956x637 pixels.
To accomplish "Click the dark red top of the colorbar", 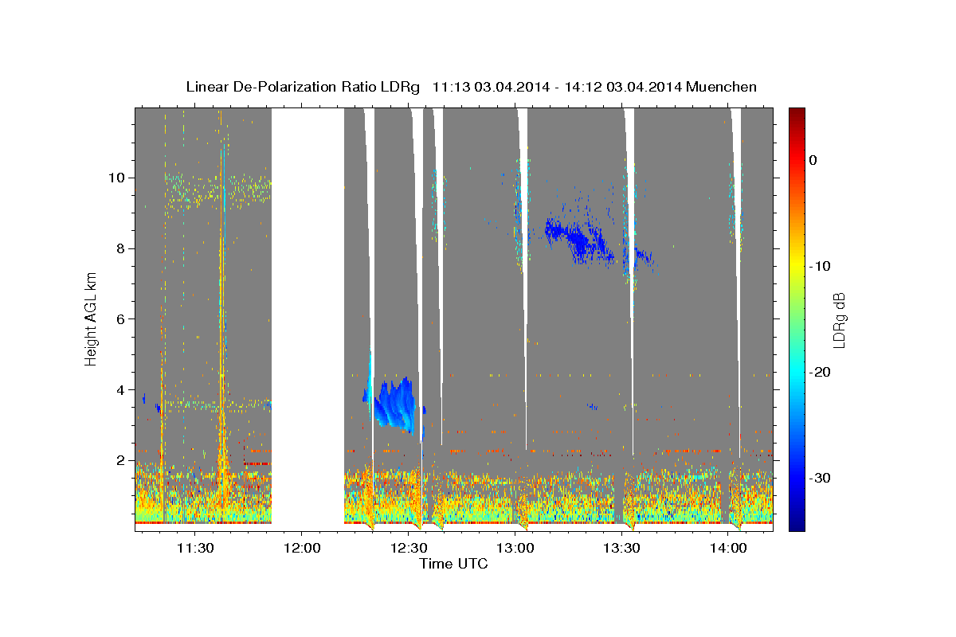I will (x=797, y=114).
